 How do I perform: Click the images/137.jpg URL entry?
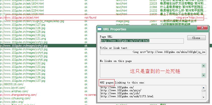(25, 81)
